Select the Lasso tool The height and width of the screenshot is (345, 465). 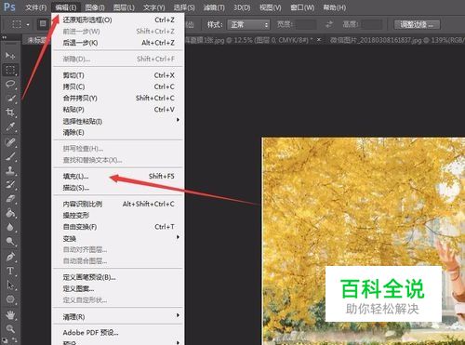click(x=10, y=84)
